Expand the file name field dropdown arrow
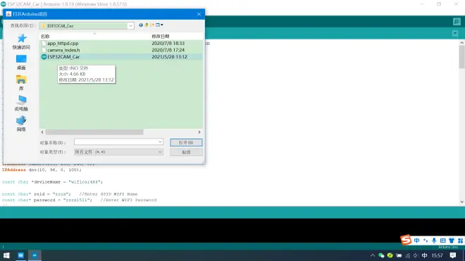 tap(160, 142)
